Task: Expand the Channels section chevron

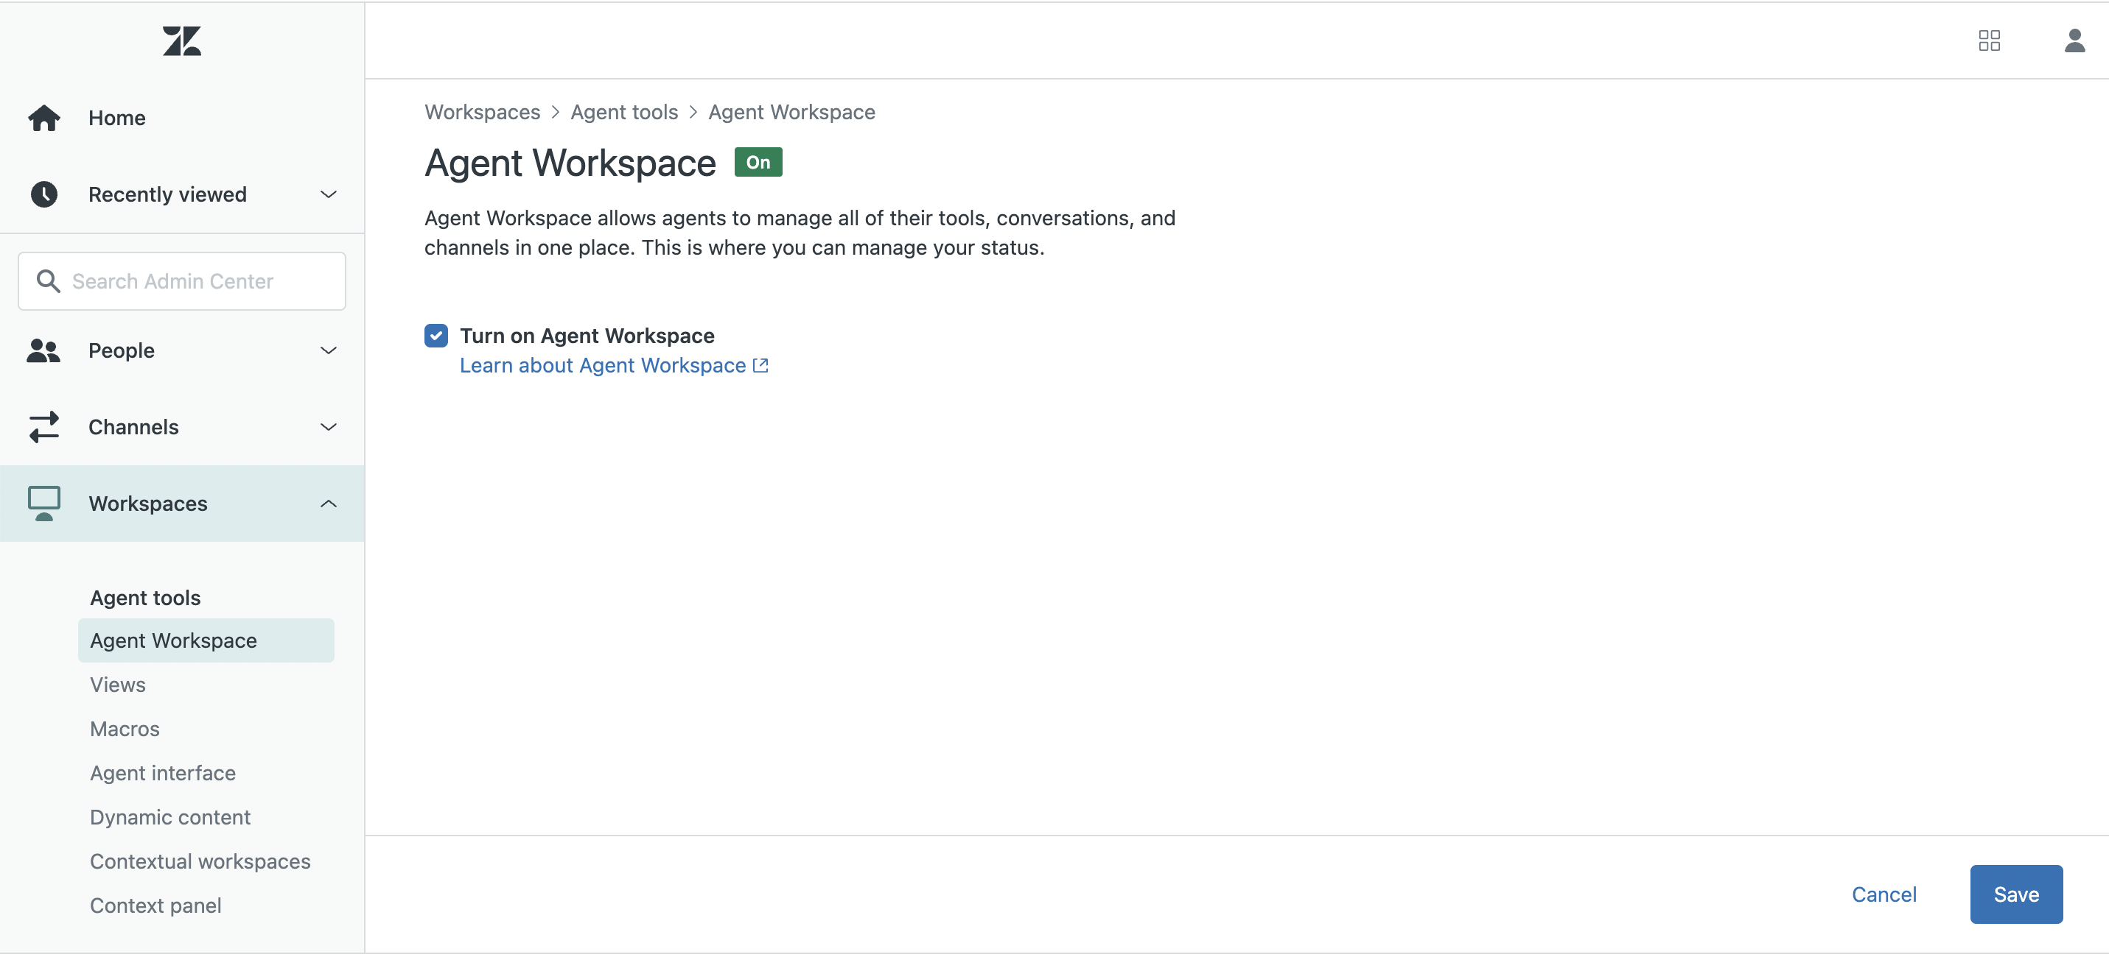Action: click(x=329, y=427)
